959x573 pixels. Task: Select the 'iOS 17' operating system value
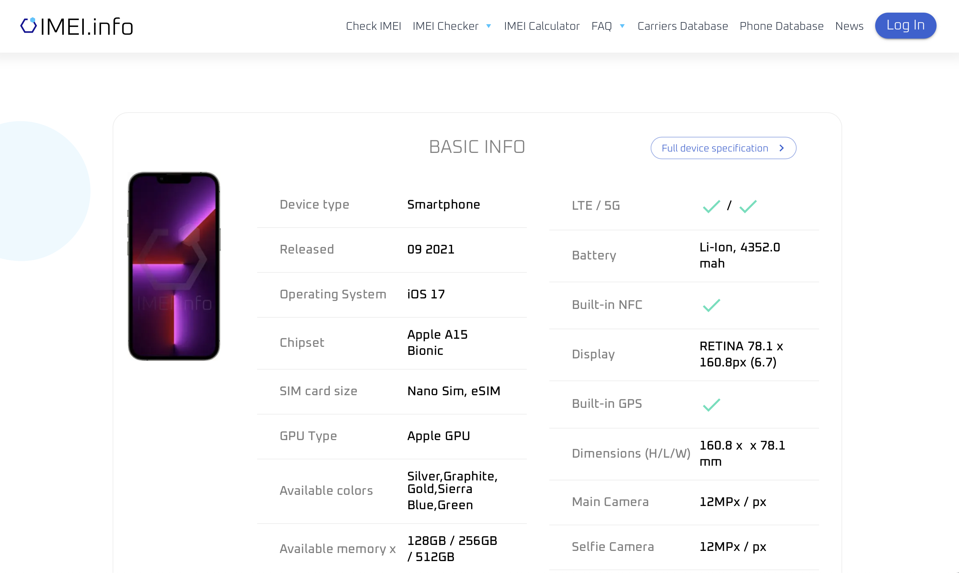tap(426, 294)
